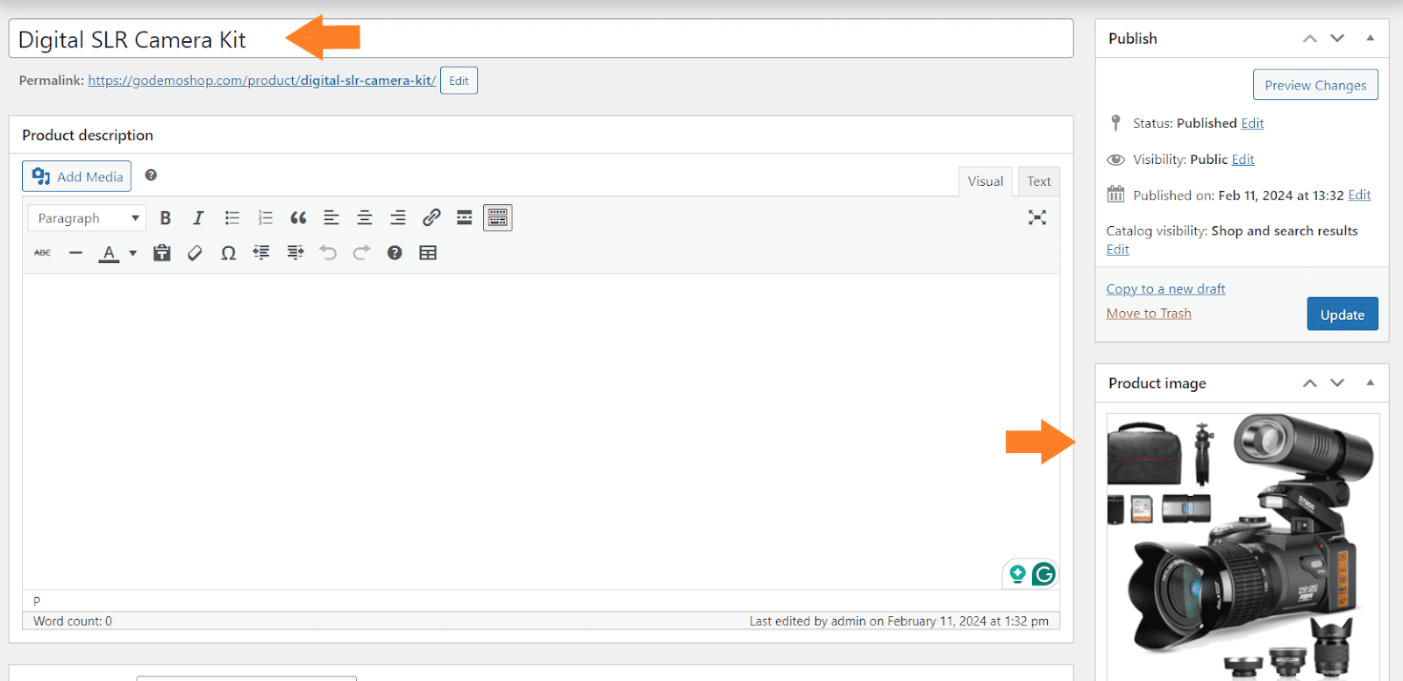Insert a horizontal line
This screenshot has height=681, width=1403.
pyautogui.click(x=75, y=252)
